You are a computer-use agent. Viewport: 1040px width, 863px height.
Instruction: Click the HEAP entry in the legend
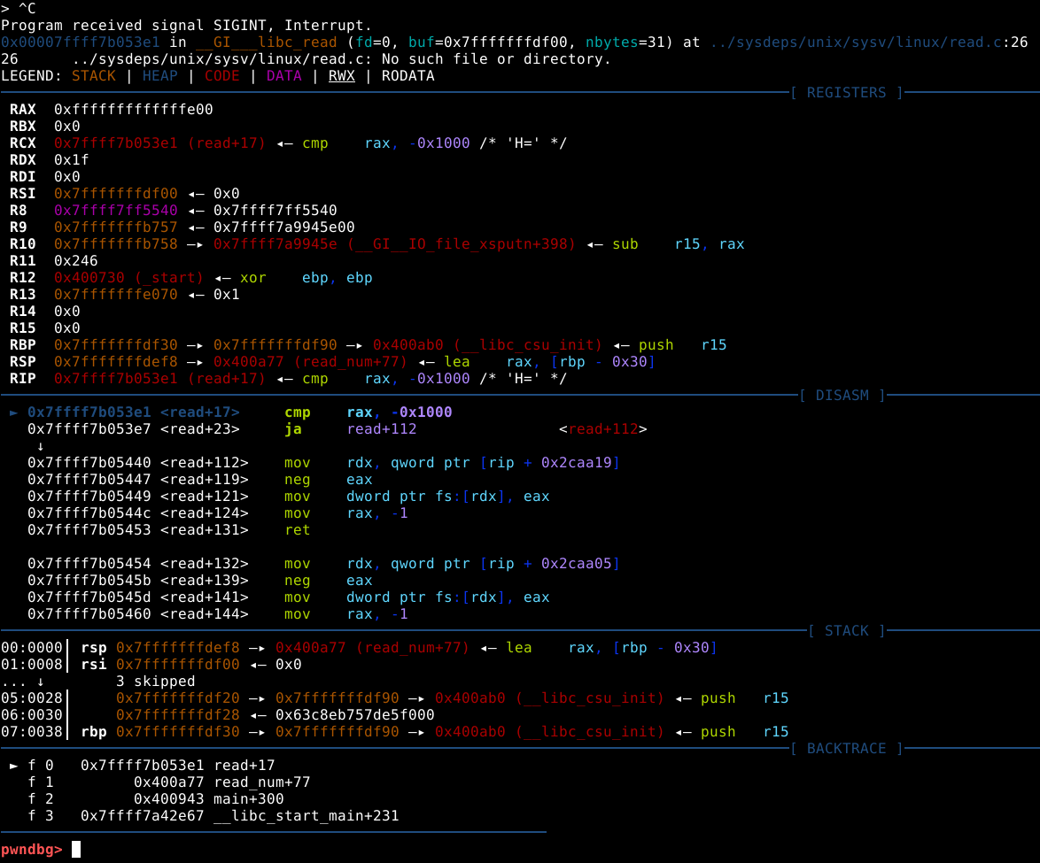coord(159,76)
